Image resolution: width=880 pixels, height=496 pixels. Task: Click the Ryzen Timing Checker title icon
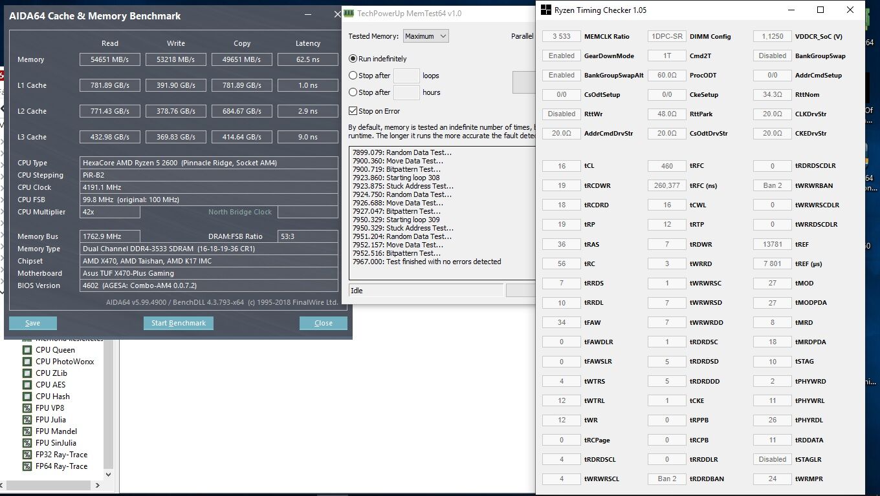[x=546, y=10]
